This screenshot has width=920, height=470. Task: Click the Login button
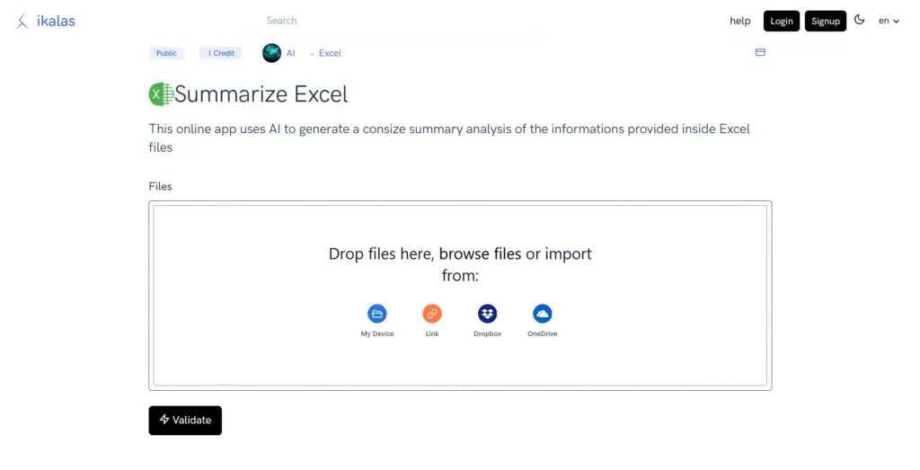click(781, 21)
